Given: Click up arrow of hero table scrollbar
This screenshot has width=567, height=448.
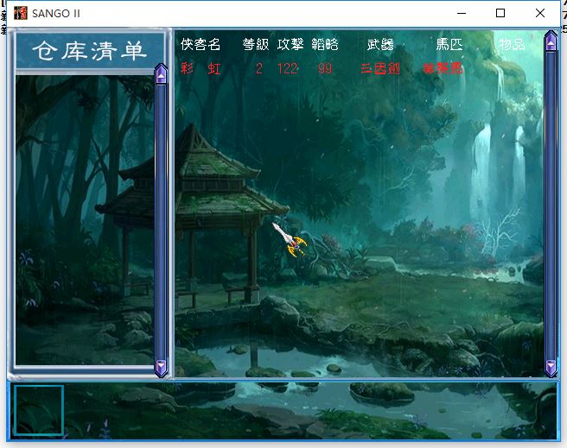Looking at the screenshot, I should [551, 41].
